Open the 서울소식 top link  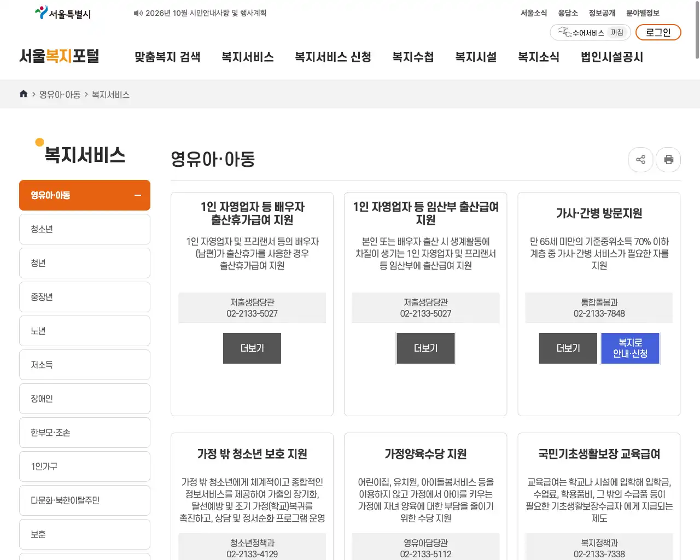pos(534,13)
